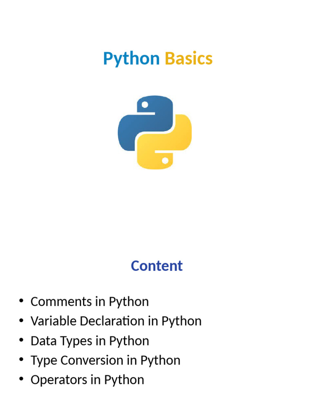Click the bullet before Comments in Python
Image resolution: width=314 pixels, height=419 pixels.
21,301
